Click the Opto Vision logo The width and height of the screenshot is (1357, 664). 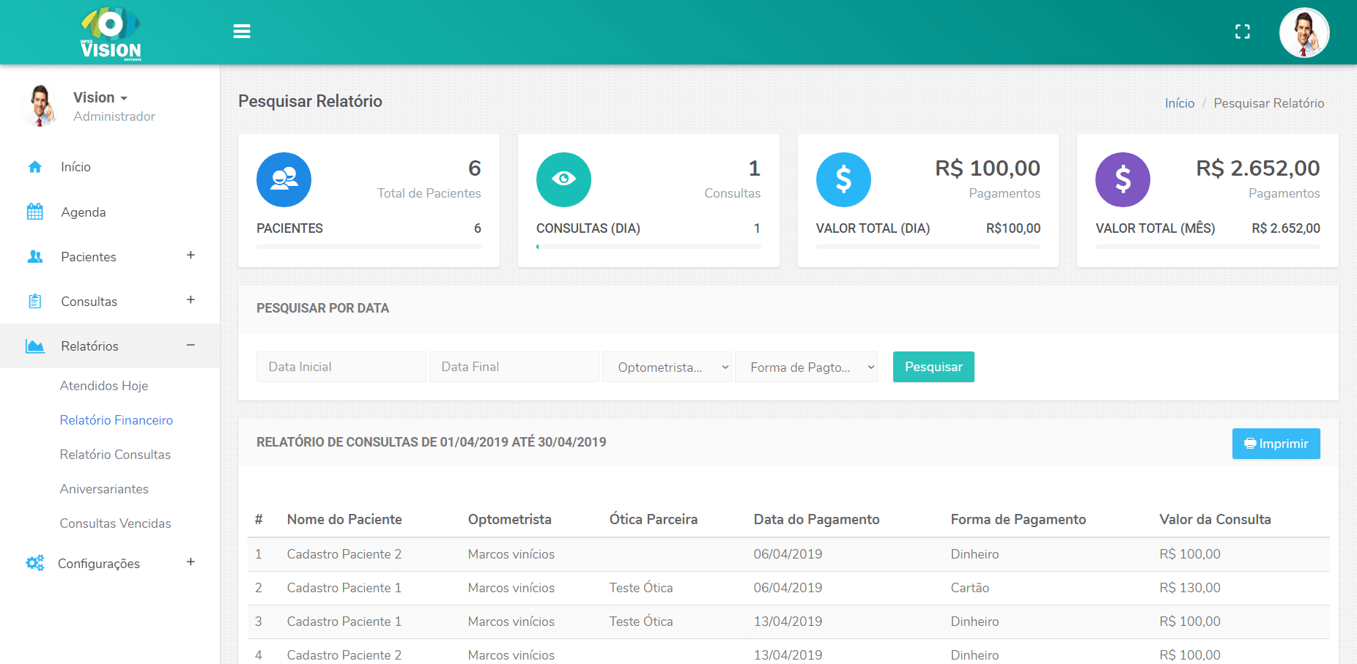coord(108,31)
